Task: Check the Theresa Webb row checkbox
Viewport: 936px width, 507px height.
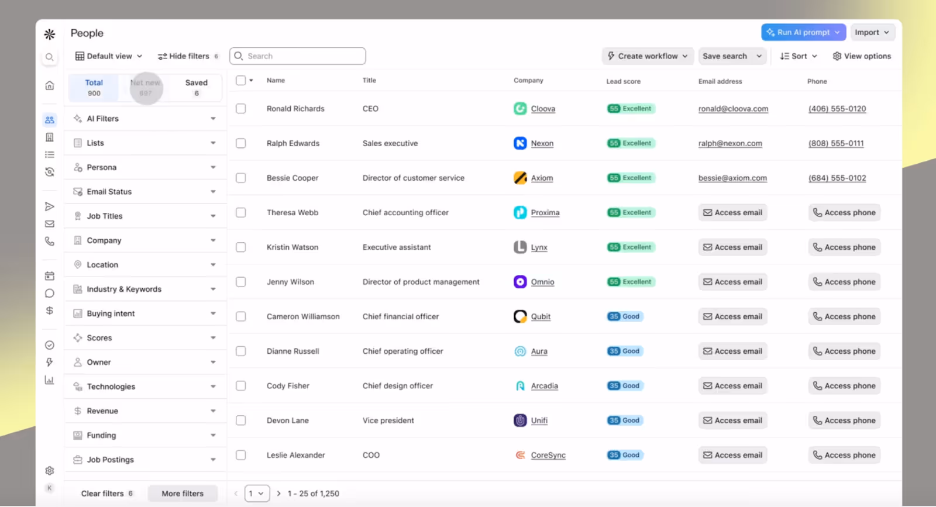Action: pos(240,212)
